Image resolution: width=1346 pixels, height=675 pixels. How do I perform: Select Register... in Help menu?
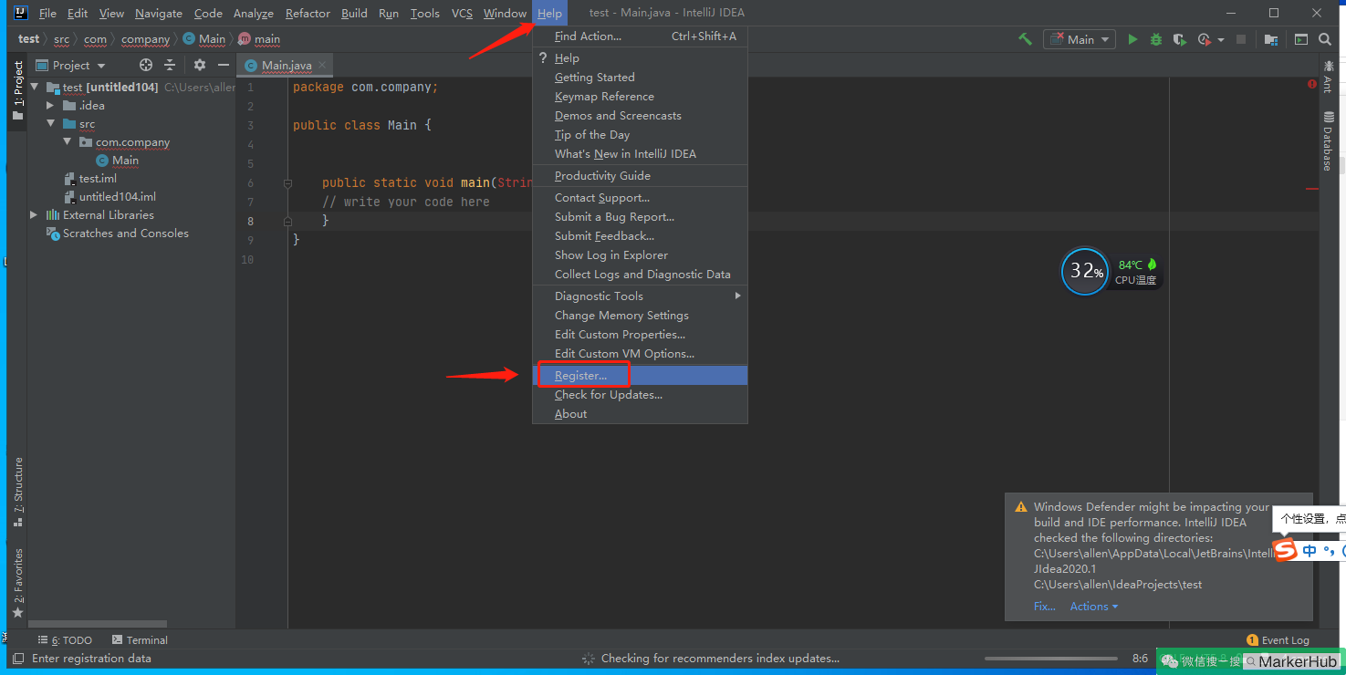point(641,375)
